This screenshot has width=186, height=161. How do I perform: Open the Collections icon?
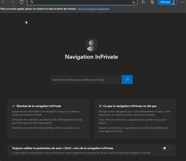[152, 2]
